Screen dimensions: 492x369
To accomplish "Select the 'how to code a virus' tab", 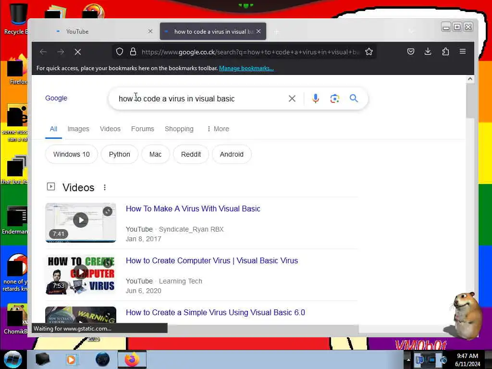I will [x=213, y=31].
